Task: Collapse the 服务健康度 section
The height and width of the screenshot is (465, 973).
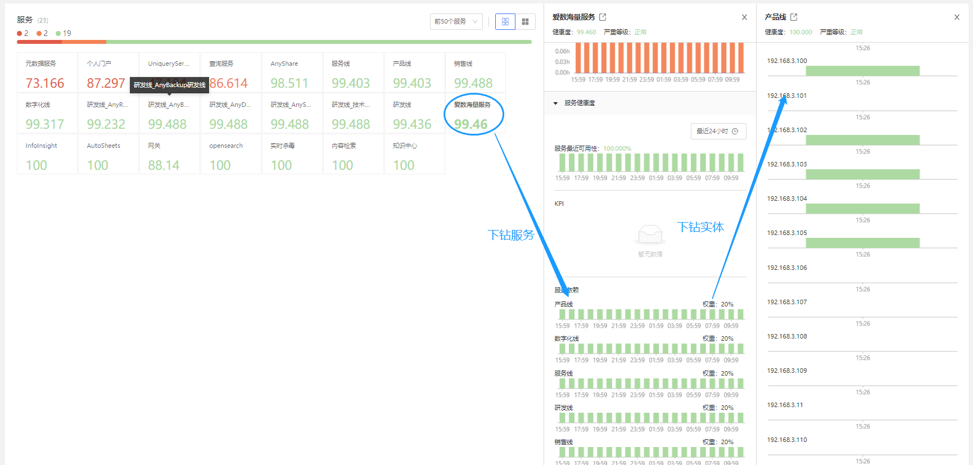Action: point(555,103)
